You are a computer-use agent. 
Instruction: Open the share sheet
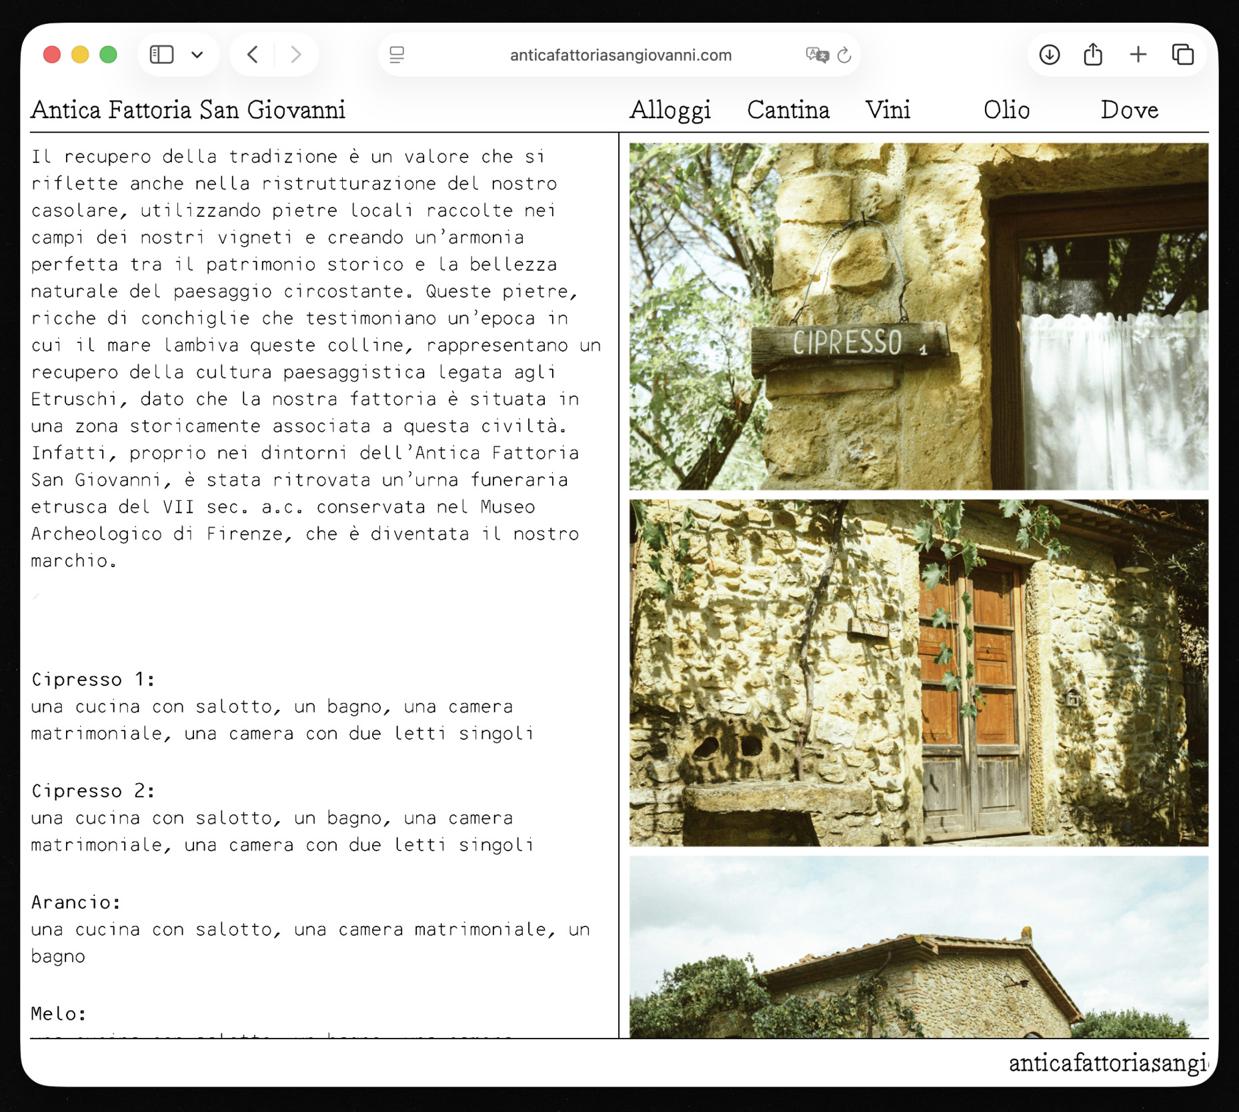coord(1093,55)
